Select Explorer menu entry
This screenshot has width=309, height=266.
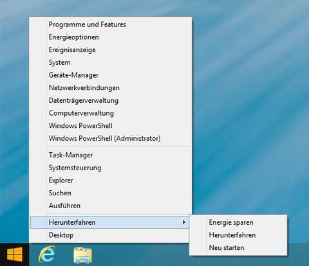pos(110,180)
